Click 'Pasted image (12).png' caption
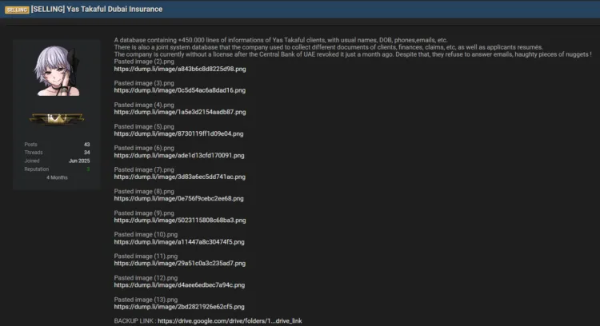The width and height of the screenshot is (600, 326). (146, 278)
